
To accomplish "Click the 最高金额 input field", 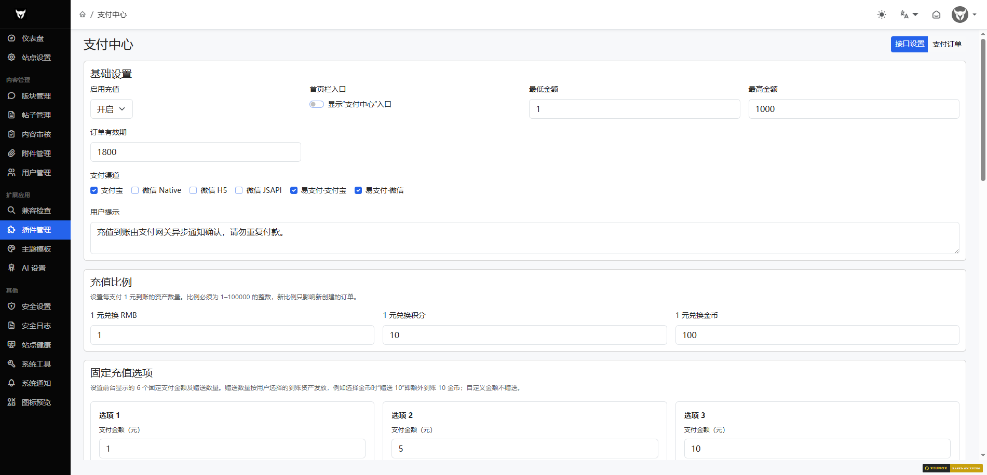I will pyautogui.click(x=854, y=109).
